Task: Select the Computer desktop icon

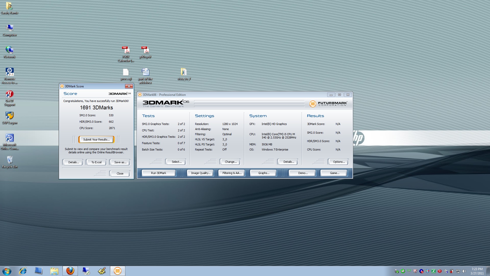Action: pyautogui.click(x=9, y=30)
